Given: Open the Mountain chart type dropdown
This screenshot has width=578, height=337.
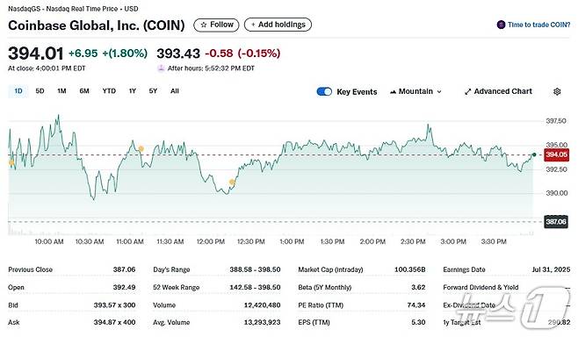Looking at the screenshot, I should tap(415, 91).
